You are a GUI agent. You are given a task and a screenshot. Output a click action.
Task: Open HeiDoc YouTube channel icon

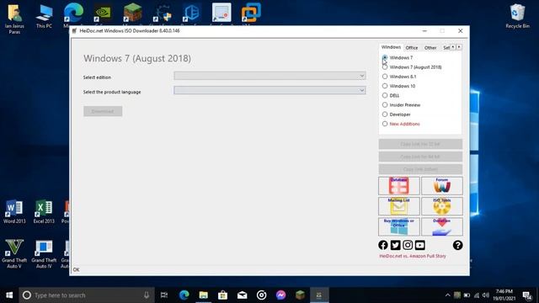click(x=420, y=245)
